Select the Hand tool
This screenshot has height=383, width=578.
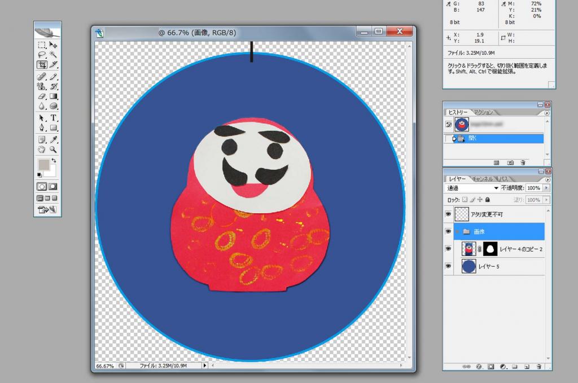(x=42, y=149)
